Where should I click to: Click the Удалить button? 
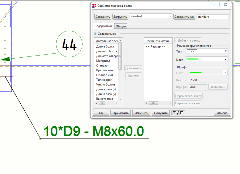[x=133, y=75]
